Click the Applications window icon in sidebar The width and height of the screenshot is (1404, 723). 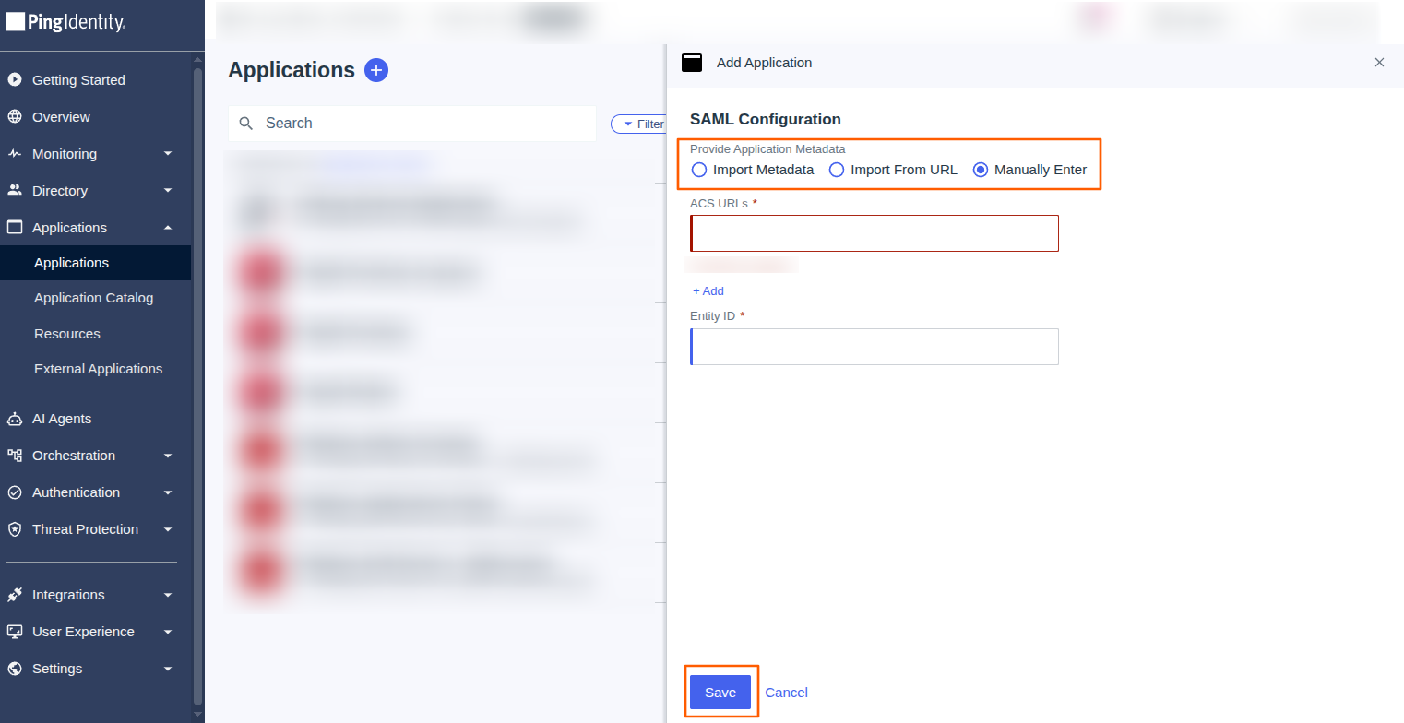[x=15, y=228]
